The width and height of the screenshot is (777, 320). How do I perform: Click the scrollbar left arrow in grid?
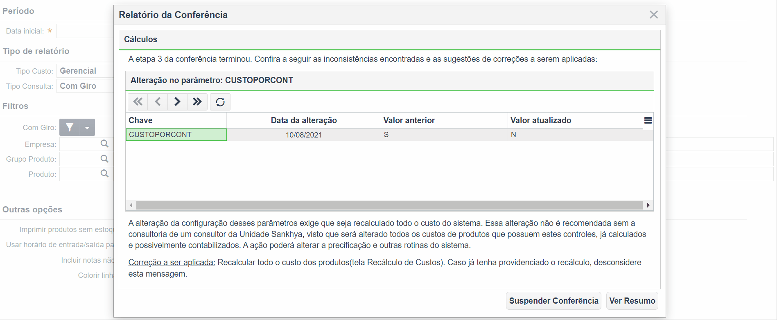coord(131,205)
